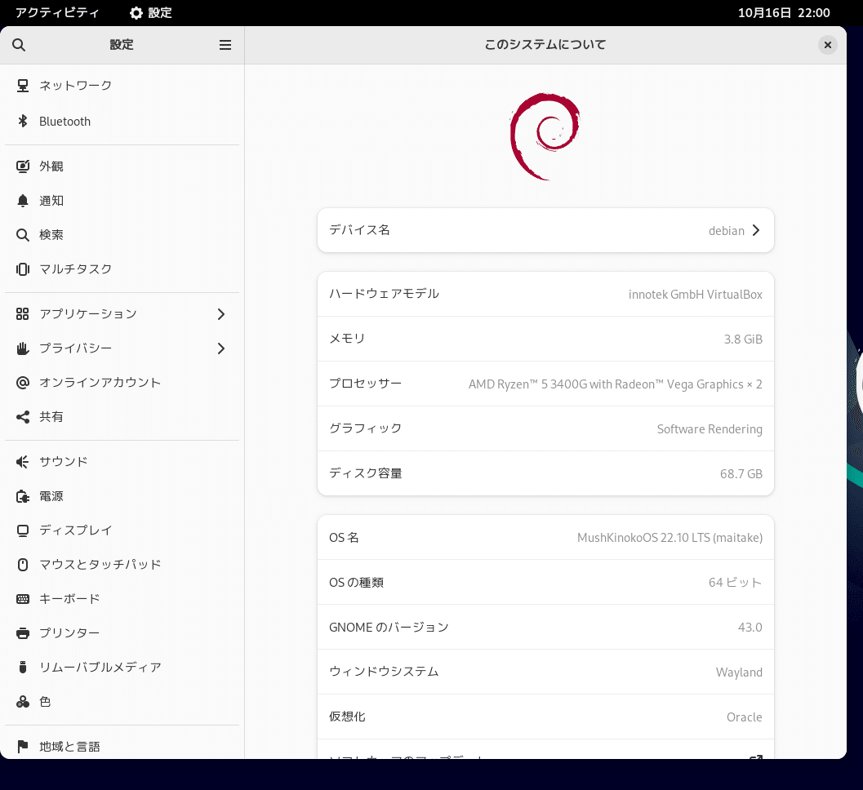Image resolution: width=863 pixels, height=790 pixels.
Task: Click the AMD Ryzen processor value
Action: pyautogui.click(x=616, y=384)
